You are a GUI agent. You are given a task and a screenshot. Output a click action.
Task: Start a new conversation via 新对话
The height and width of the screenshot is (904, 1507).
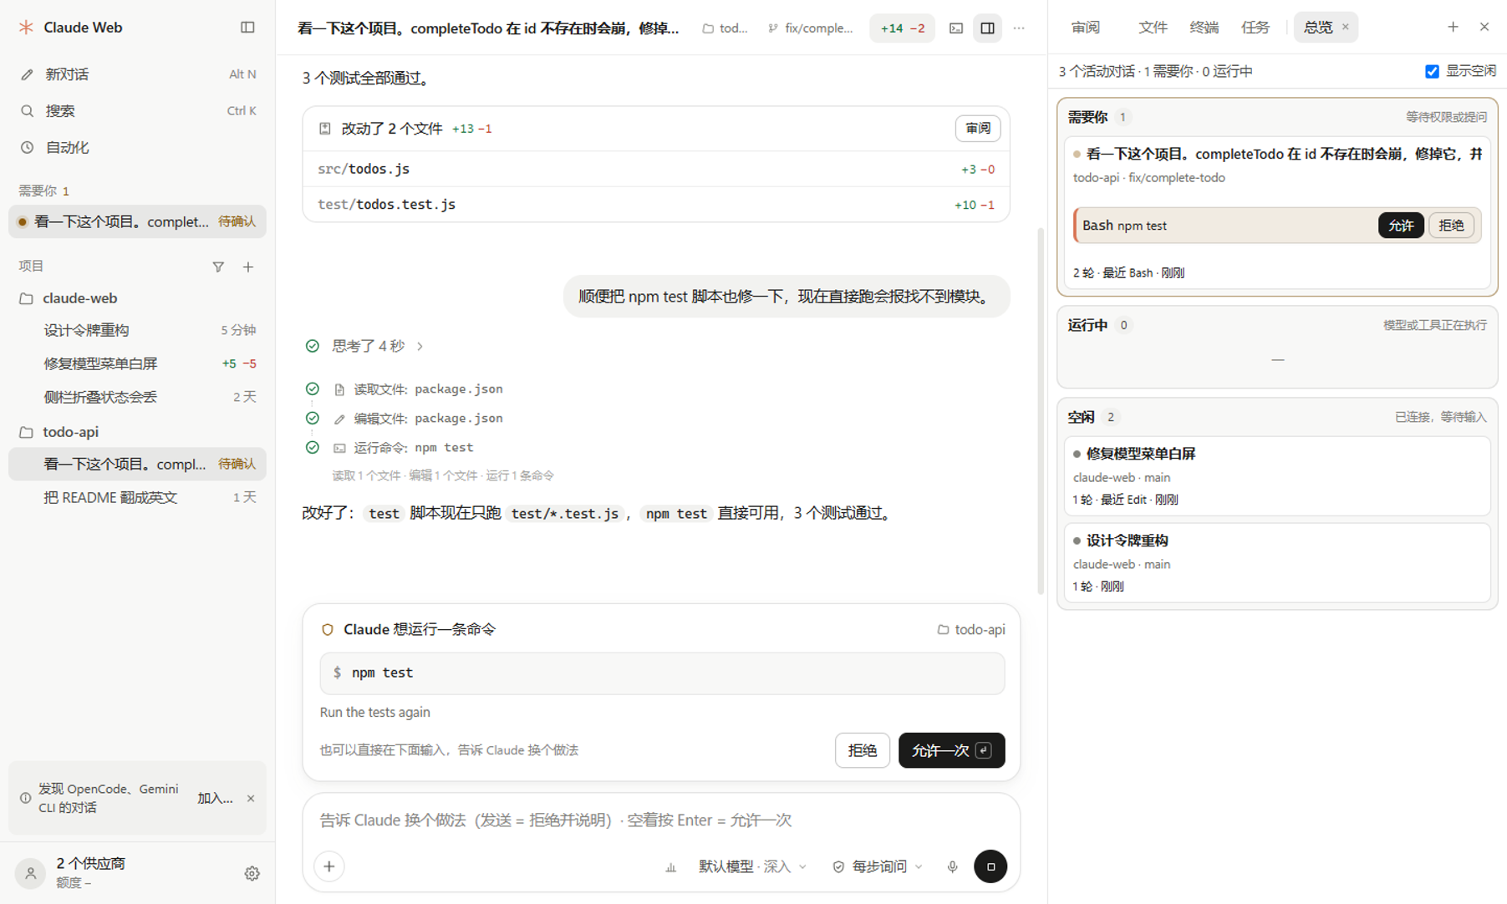pos(137,74)
